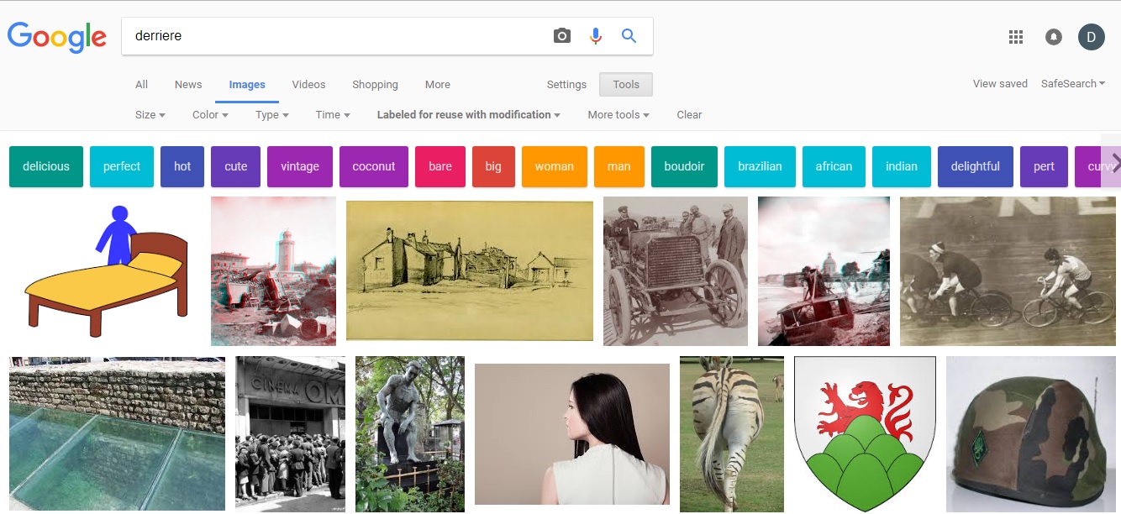Clear the applied search filters
Image resolution: width=1121 pixels, height=514 pixels.
689,115
